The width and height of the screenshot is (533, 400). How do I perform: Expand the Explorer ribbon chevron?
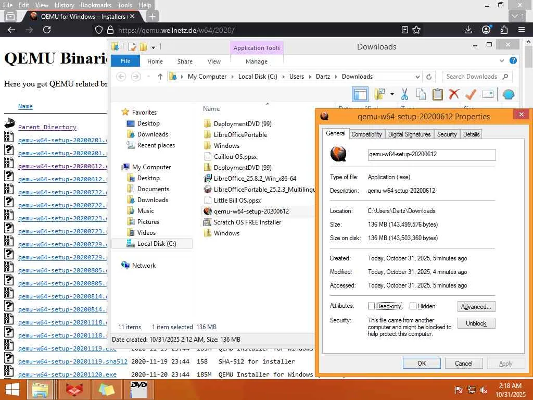tap(502, 60)
